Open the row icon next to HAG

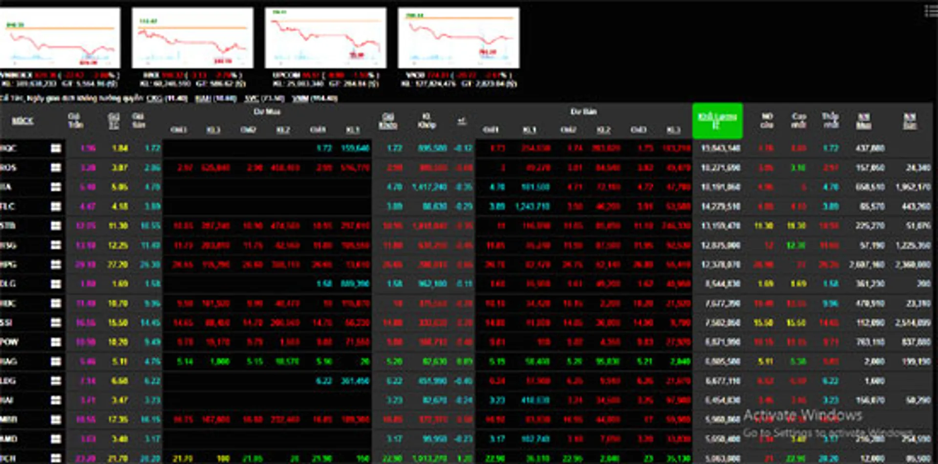[56, 361]
